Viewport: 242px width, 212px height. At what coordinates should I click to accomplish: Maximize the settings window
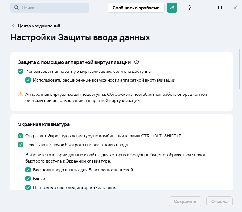[220, 8]
